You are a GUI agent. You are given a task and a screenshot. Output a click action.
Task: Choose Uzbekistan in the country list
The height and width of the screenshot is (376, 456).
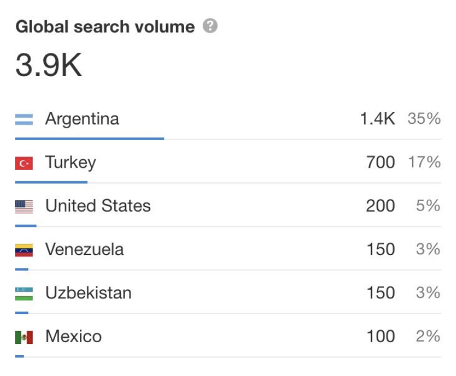88,293
